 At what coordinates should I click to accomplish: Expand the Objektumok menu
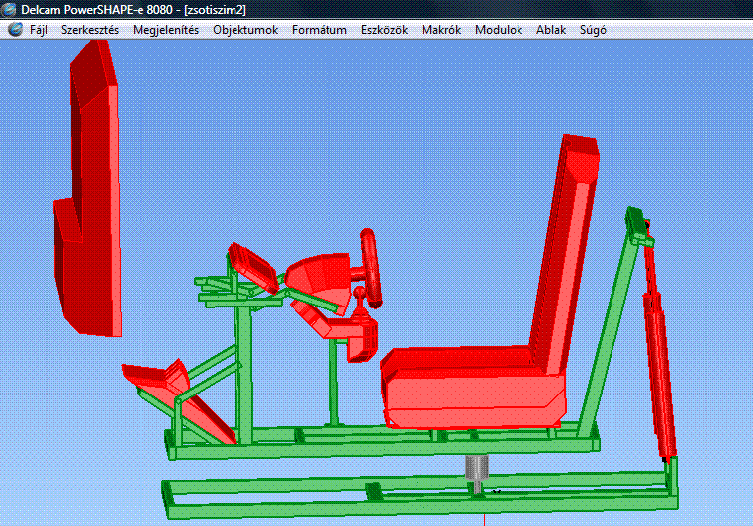pos(245,30)
